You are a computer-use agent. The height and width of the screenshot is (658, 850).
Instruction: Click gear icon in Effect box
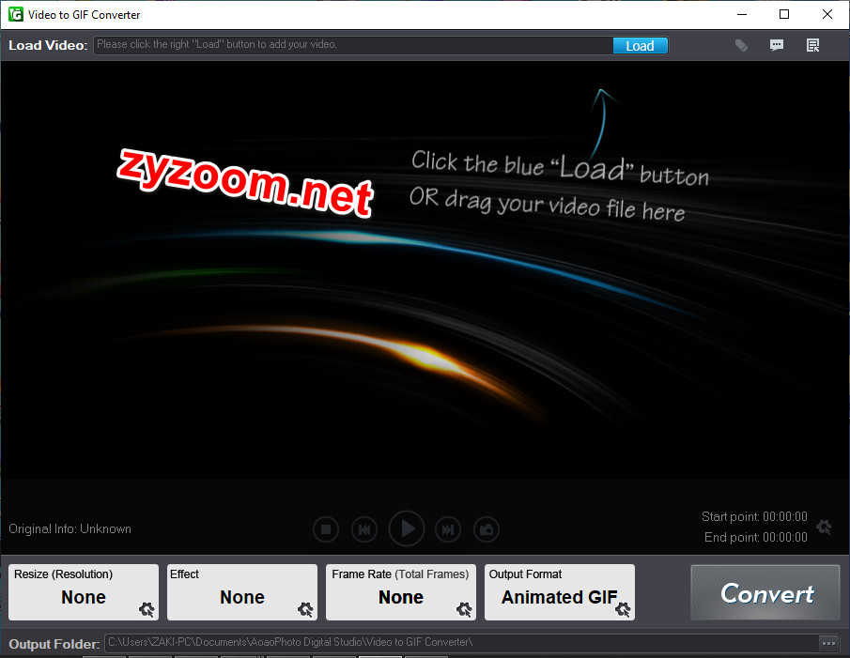click(305, 609)
